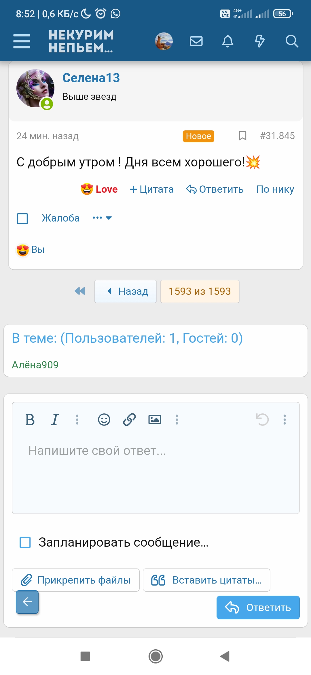
Task: Go to previous page via Назад
Action: [126, 291]
